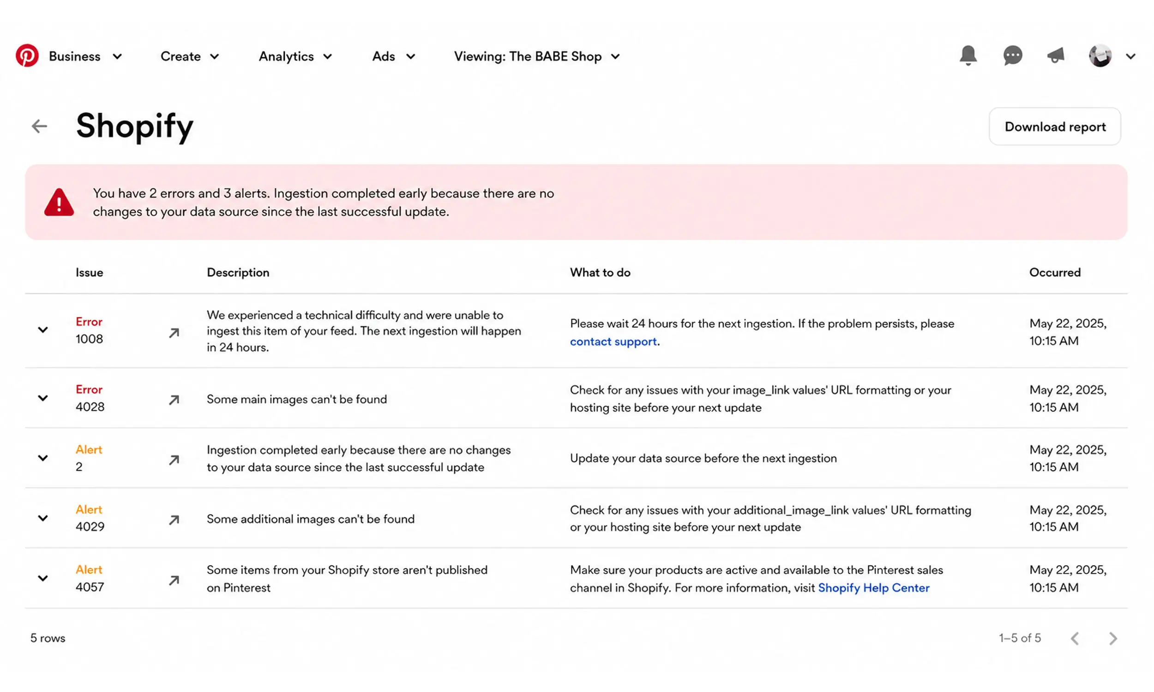Open Viewing: The BABE Shop switcher

537,56
